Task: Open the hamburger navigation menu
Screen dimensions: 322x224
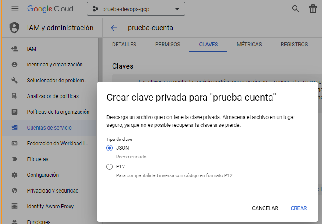Action: (15, 9)
